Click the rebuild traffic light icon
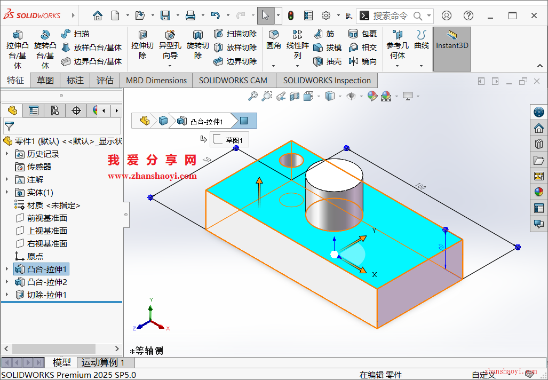Viewport: 548px width, 380px height. point(291,15)
